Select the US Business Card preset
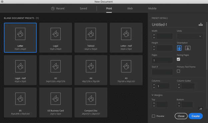Viewport: 208px width, 123px height. [56, 102]
